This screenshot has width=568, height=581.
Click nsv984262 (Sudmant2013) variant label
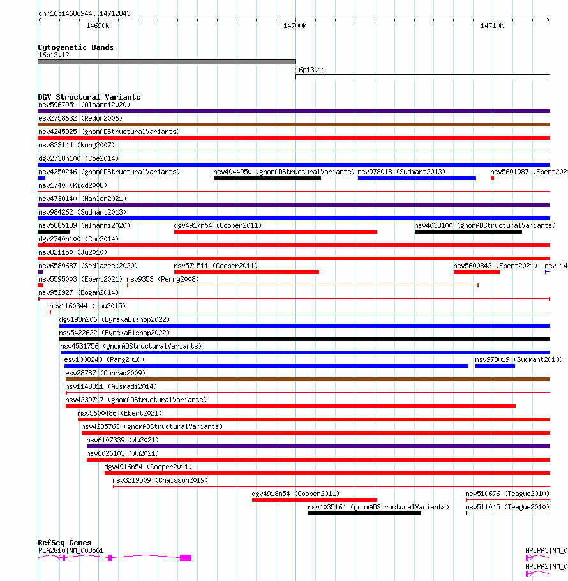point(82,212)
